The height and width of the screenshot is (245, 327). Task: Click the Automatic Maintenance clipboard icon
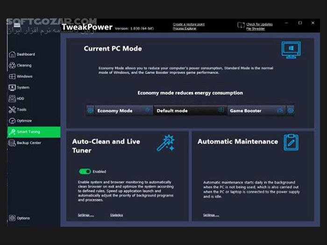[x=291, y=142]
